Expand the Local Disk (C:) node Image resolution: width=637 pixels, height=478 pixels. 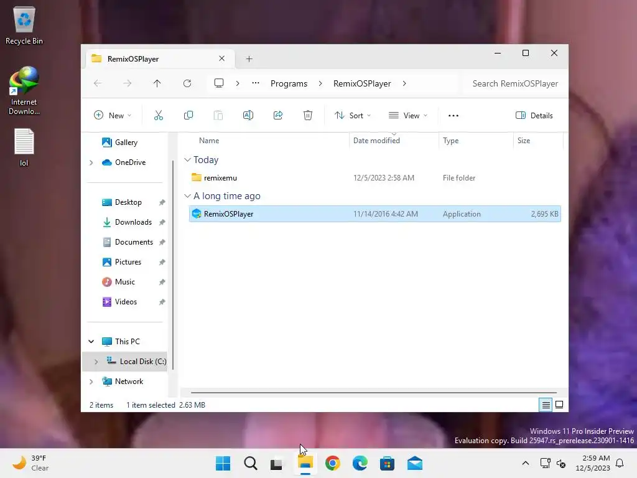(x=96, y=362)
